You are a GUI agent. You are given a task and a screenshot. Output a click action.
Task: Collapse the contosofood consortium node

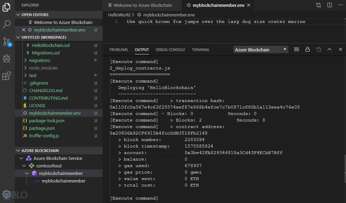pos(24,166)
